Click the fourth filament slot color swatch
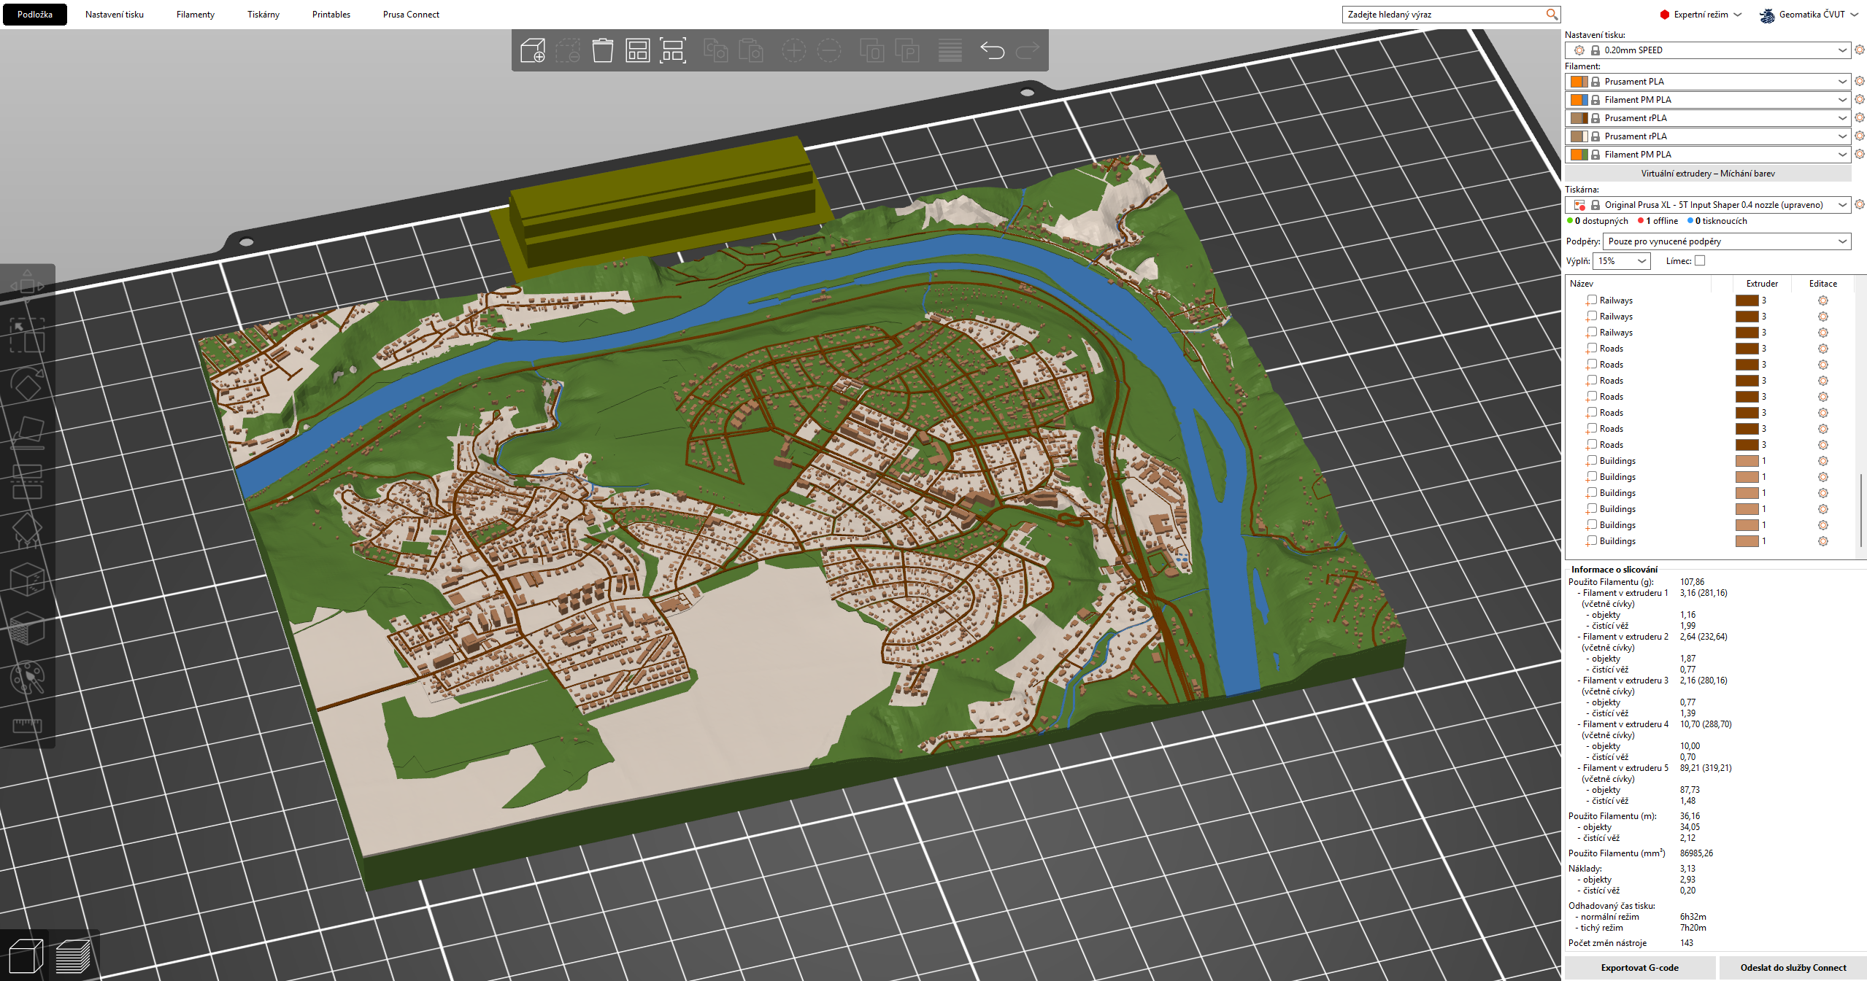Screen dimensions: 1867x981 [1579, 136]
